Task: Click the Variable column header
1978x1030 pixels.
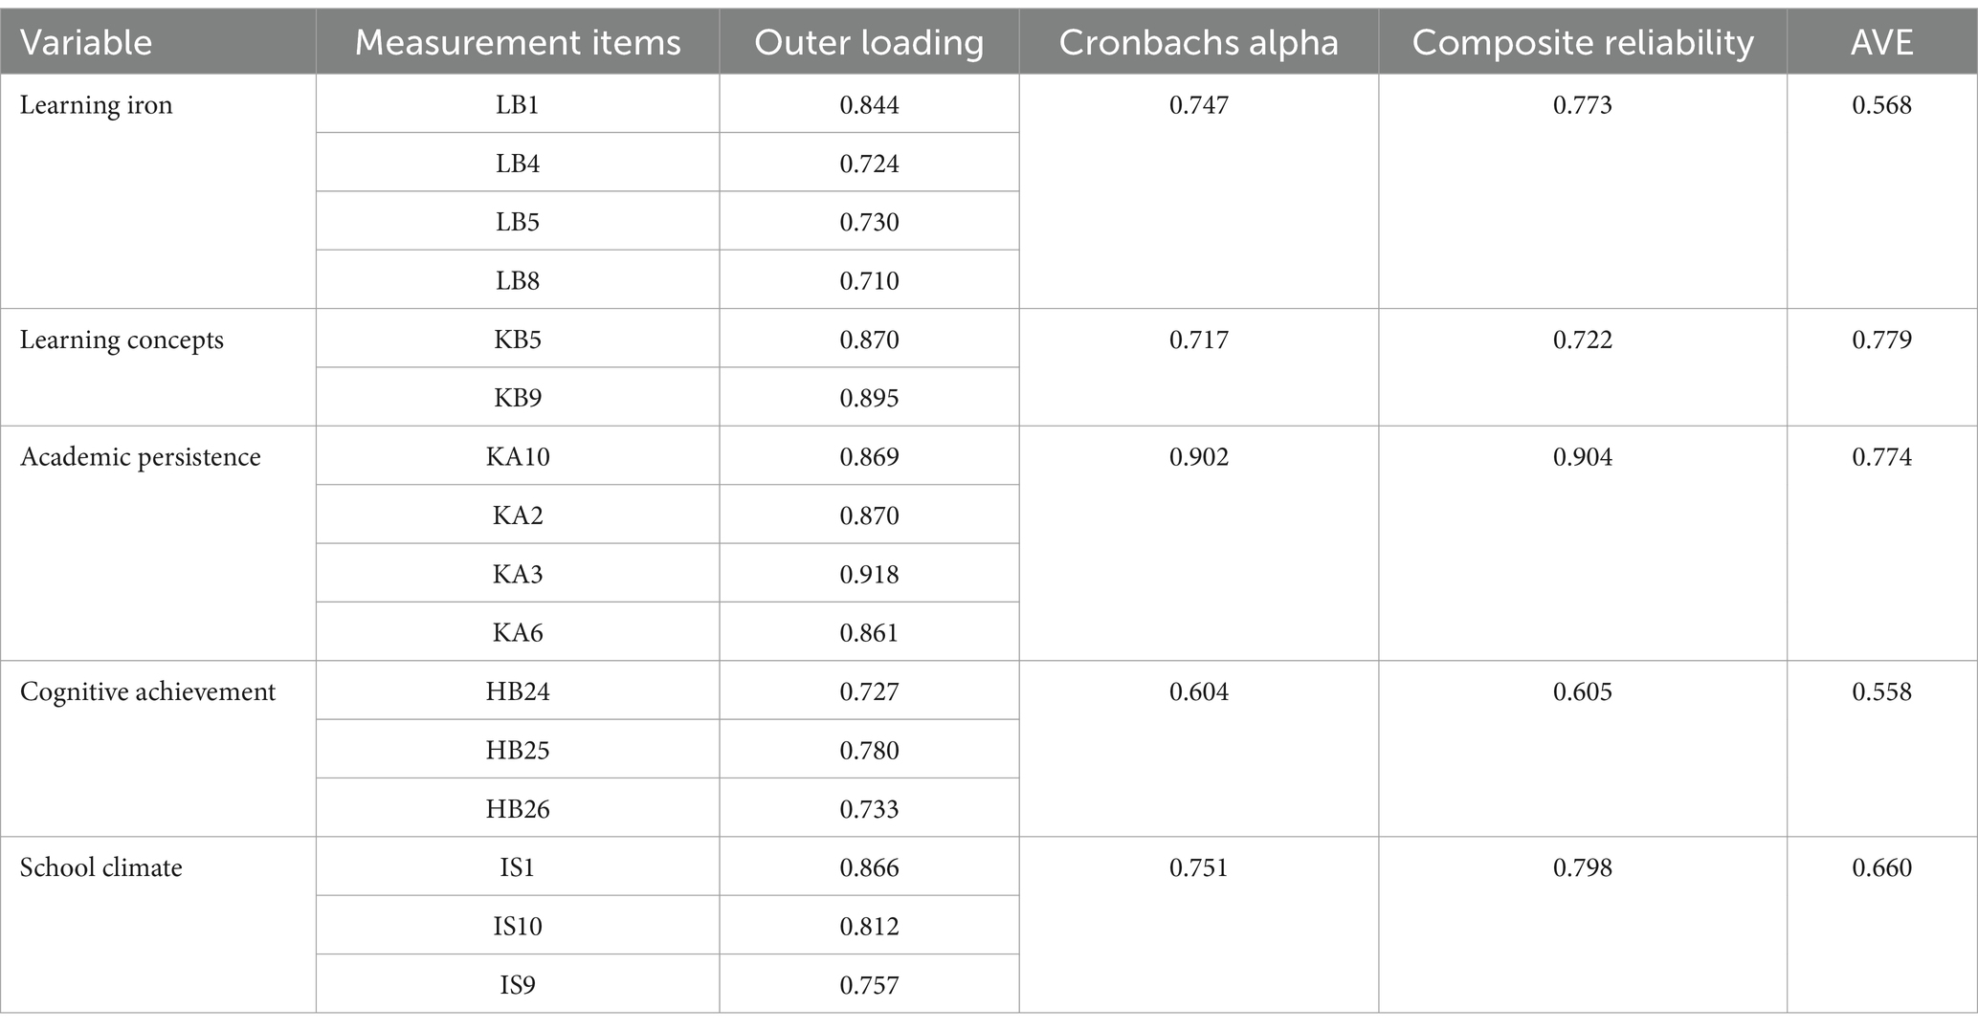Action: coord(86,42)
